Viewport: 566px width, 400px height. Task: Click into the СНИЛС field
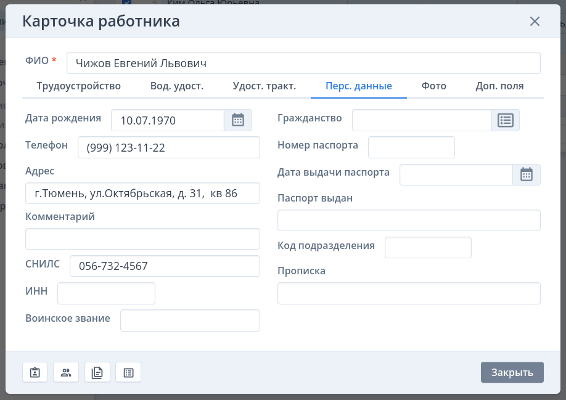click(165, 266)
